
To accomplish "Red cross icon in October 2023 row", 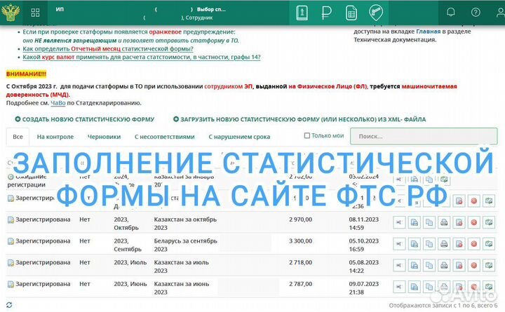I will click(473, 222).
